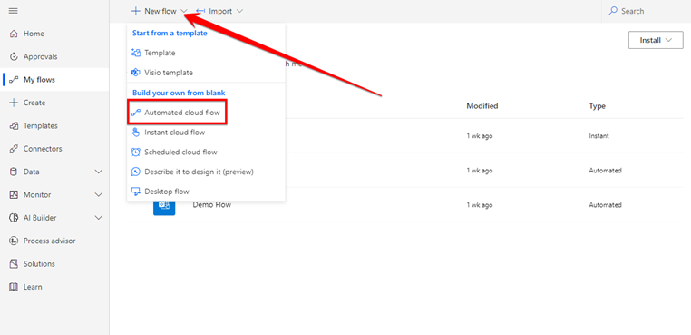The height and width of the screenshot is (335, 691).
Task: Choose Describe it to design it (preview)
Action: (x=206, y=172)
